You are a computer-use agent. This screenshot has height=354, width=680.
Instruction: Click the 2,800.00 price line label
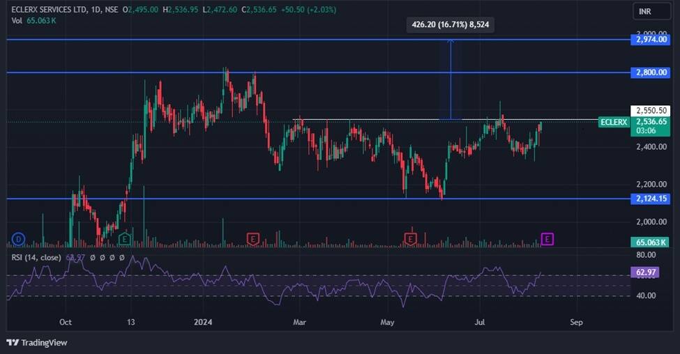point(651,72)
